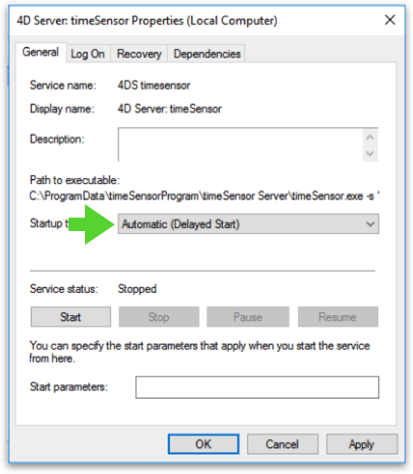Click the Description scrollbar up arrow
413x474 pixels.
click(x=370, y=138)
